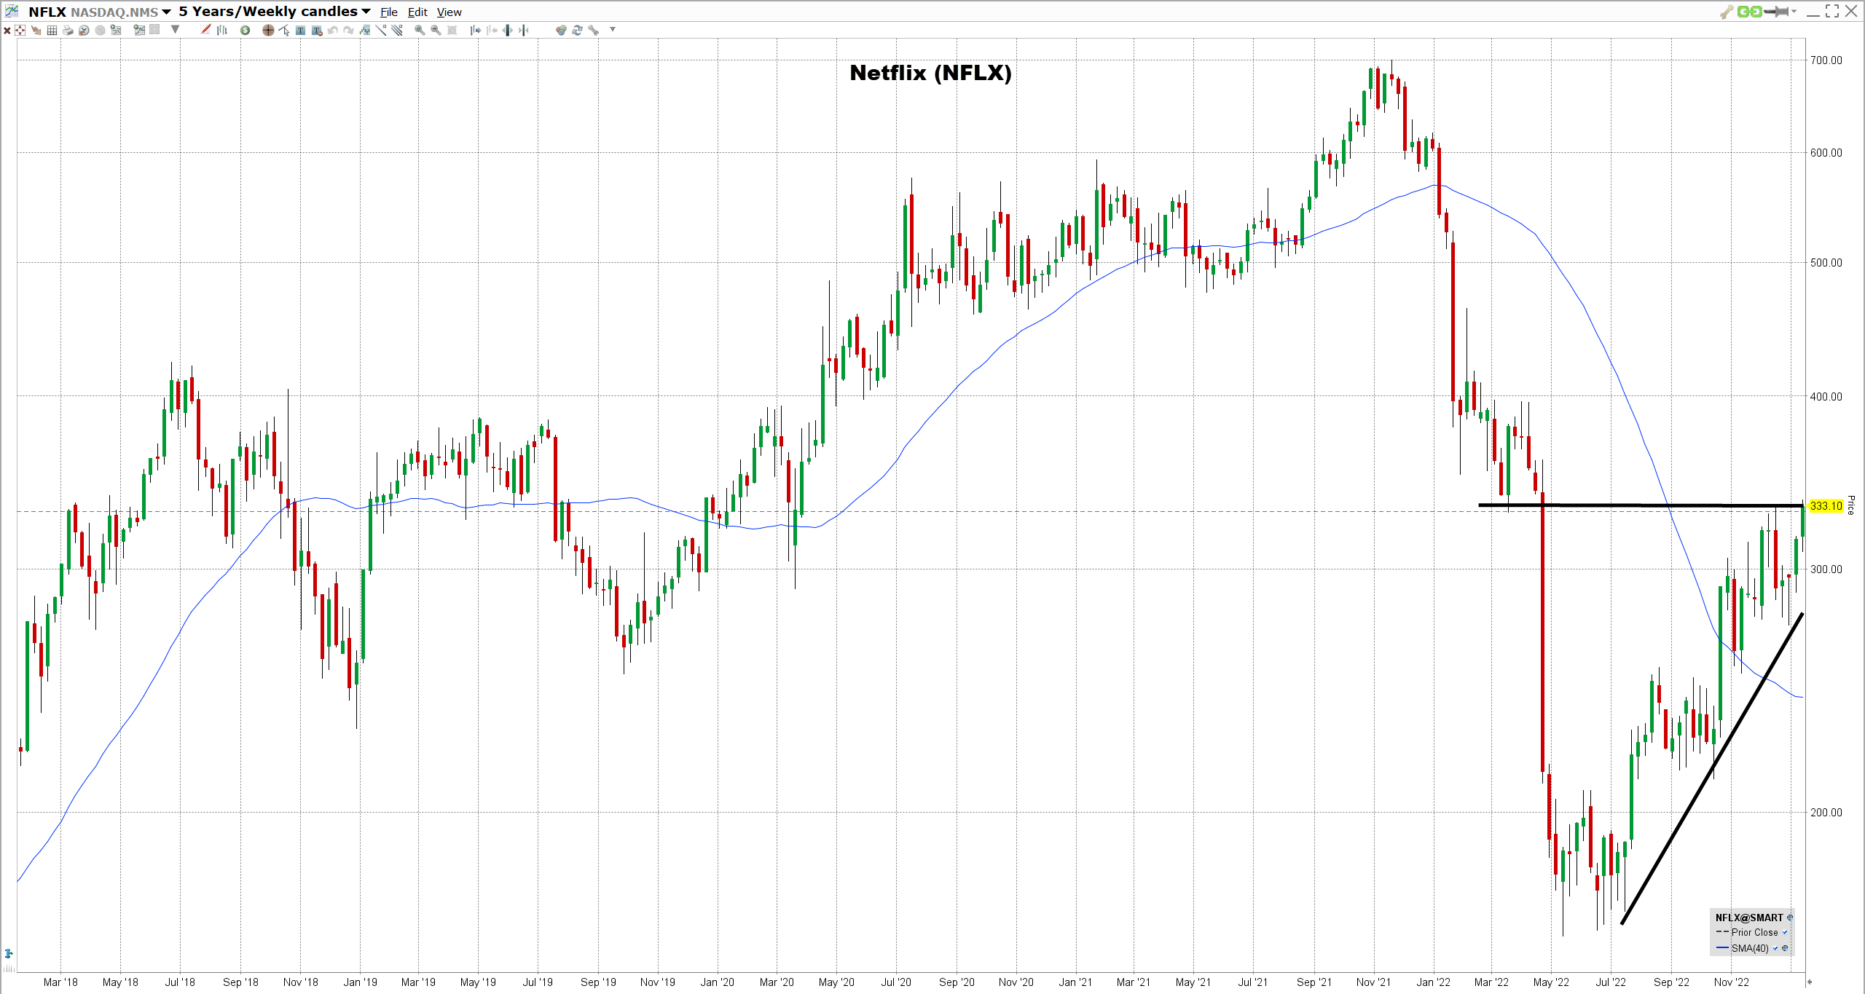Screen dimensions: 1865x994
Task: Click the yellow 333.10 price label
Action: [1826, 506]
